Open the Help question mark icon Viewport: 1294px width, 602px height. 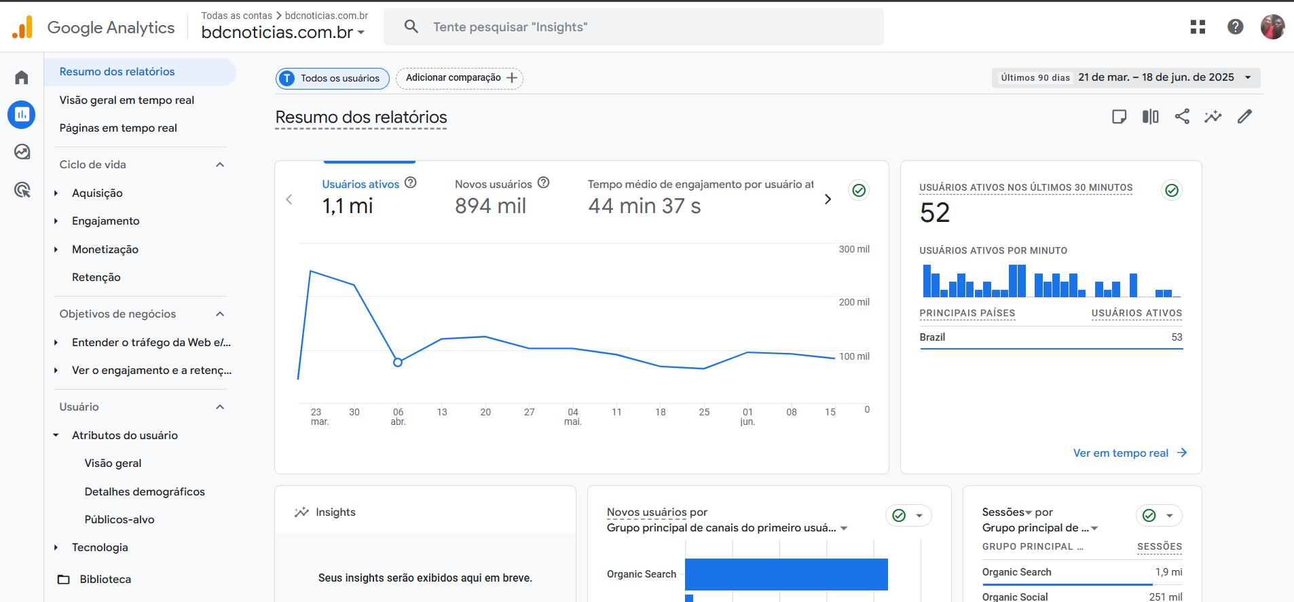[1235, 27]
